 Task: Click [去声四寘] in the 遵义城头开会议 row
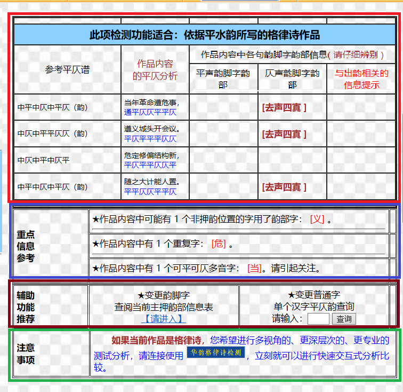pos(284,134)
